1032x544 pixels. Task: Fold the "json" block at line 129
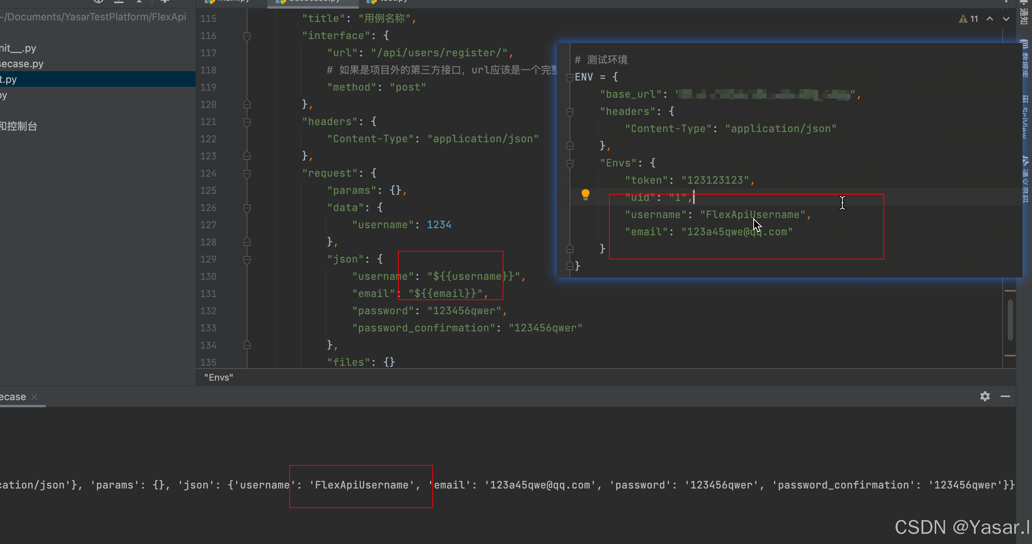pos(247,259)
